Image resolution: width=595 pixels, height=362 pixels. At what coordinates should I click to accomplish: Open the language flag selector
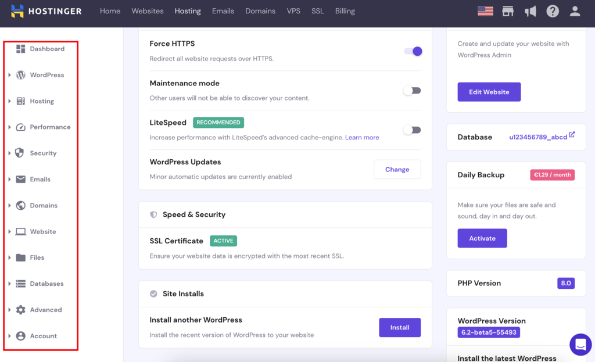(x=485, y=11)
